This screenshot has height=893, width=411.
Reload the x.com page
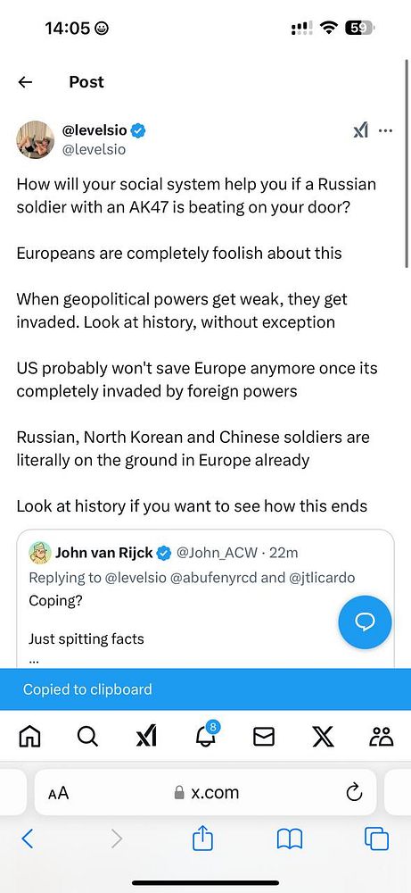(354, 792)
